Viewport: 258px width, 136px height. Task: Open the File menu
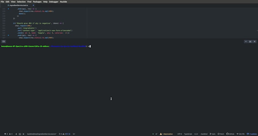[2, 2]
